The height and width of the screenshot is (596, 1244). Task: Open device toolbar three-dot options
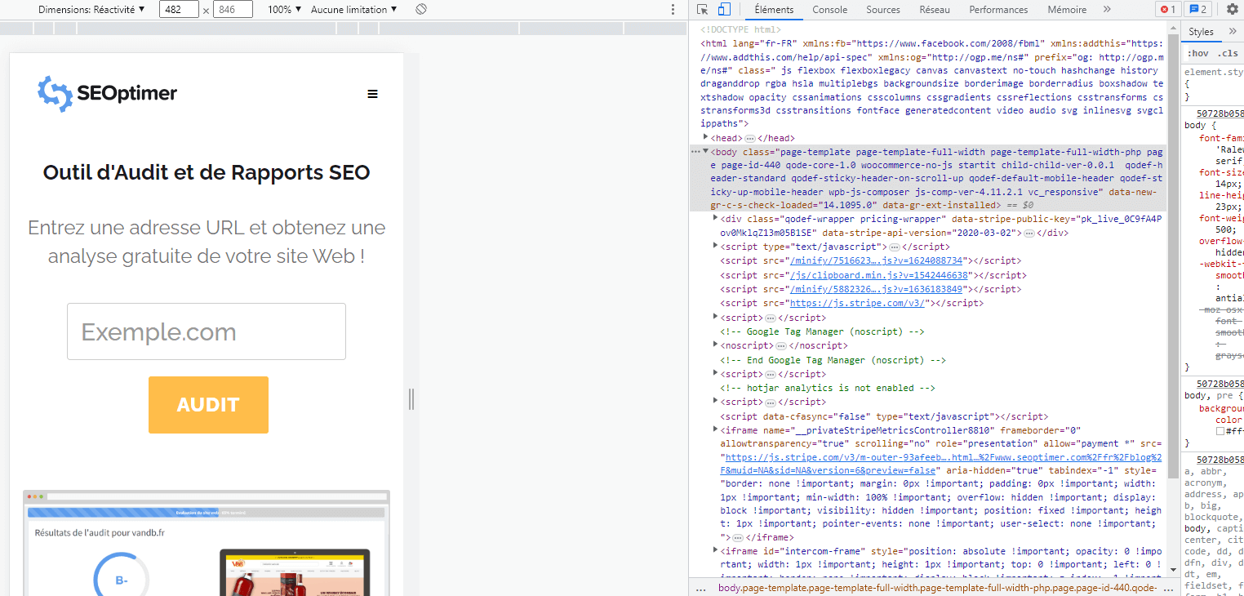coord(673,10)
